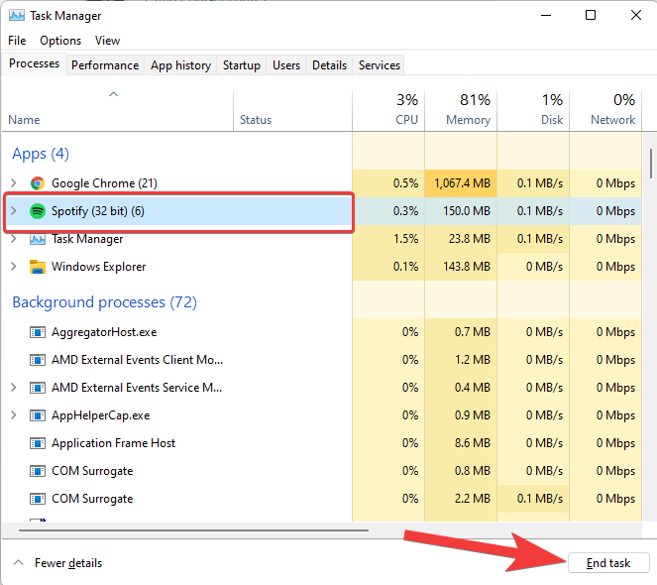
Task: Click the AppHelperCap.exe process icon
Action: 38,415
